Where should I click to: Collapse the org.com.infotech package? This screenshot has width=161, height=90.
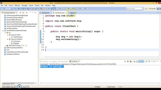(x=8, y=39)
